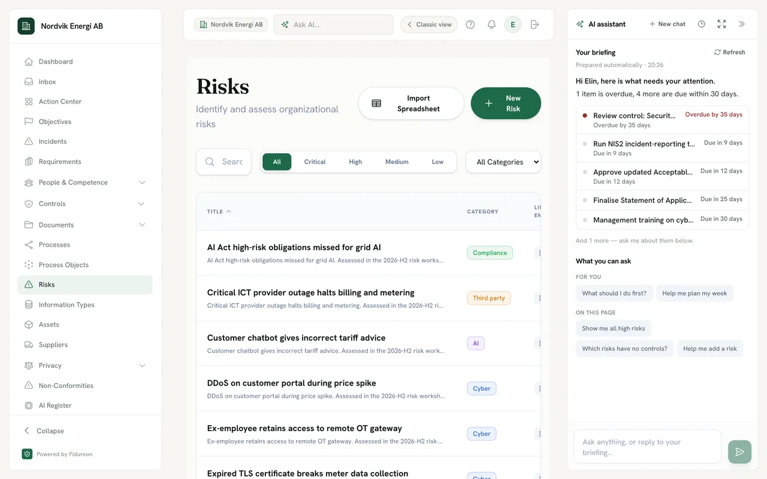Screen dimensions: 767x479
Task: Open notifications bell icon
Action: [491, 25]
